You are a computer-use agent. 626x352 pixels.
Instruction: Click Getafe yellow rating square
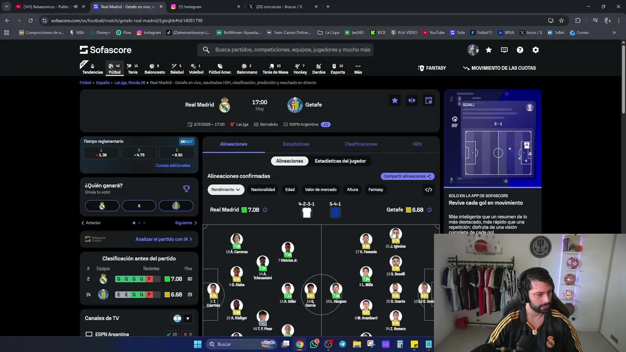pos(408,210)
